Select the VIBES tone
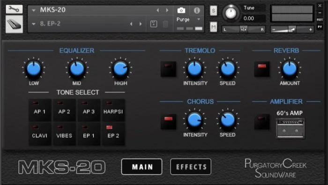This screenshot has width=328, height=185. point(64,134)
